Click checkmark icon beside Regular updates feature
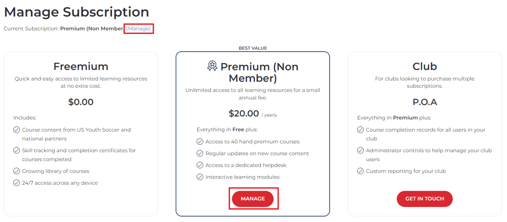 [200, 153]
